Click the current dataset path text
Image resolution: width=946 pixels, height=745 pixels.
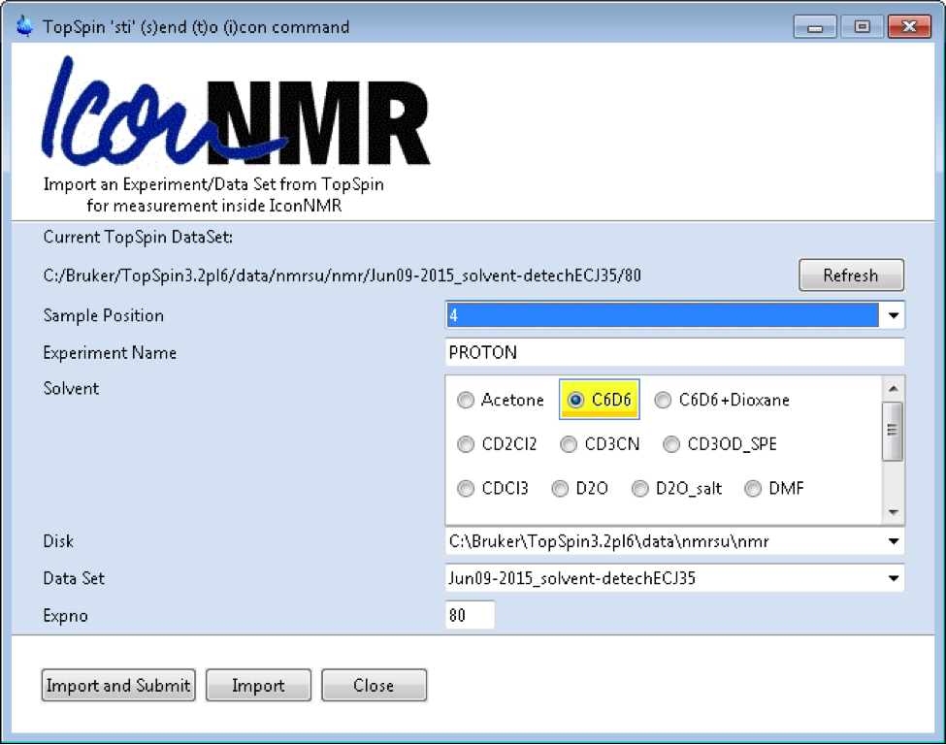tap(342, 275)
